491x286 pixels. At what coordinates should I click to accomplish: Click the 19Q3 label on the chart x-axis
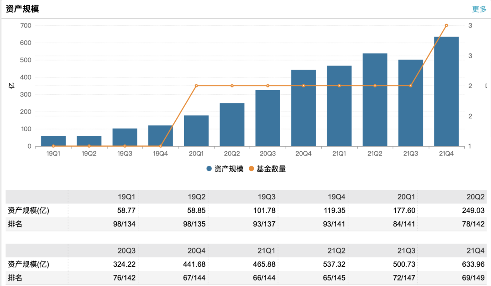[125, 154]
